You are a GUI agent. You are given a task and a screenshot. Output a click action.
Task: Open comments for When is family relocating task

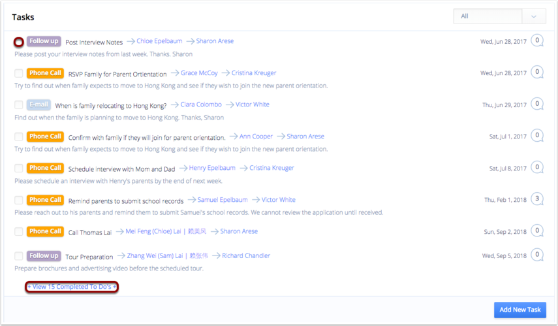click(x=537, y=104)
